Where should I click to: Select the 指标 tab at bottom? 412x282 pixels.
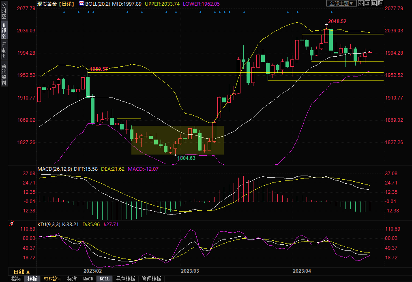pyautogui.click(x=16, y=279)
